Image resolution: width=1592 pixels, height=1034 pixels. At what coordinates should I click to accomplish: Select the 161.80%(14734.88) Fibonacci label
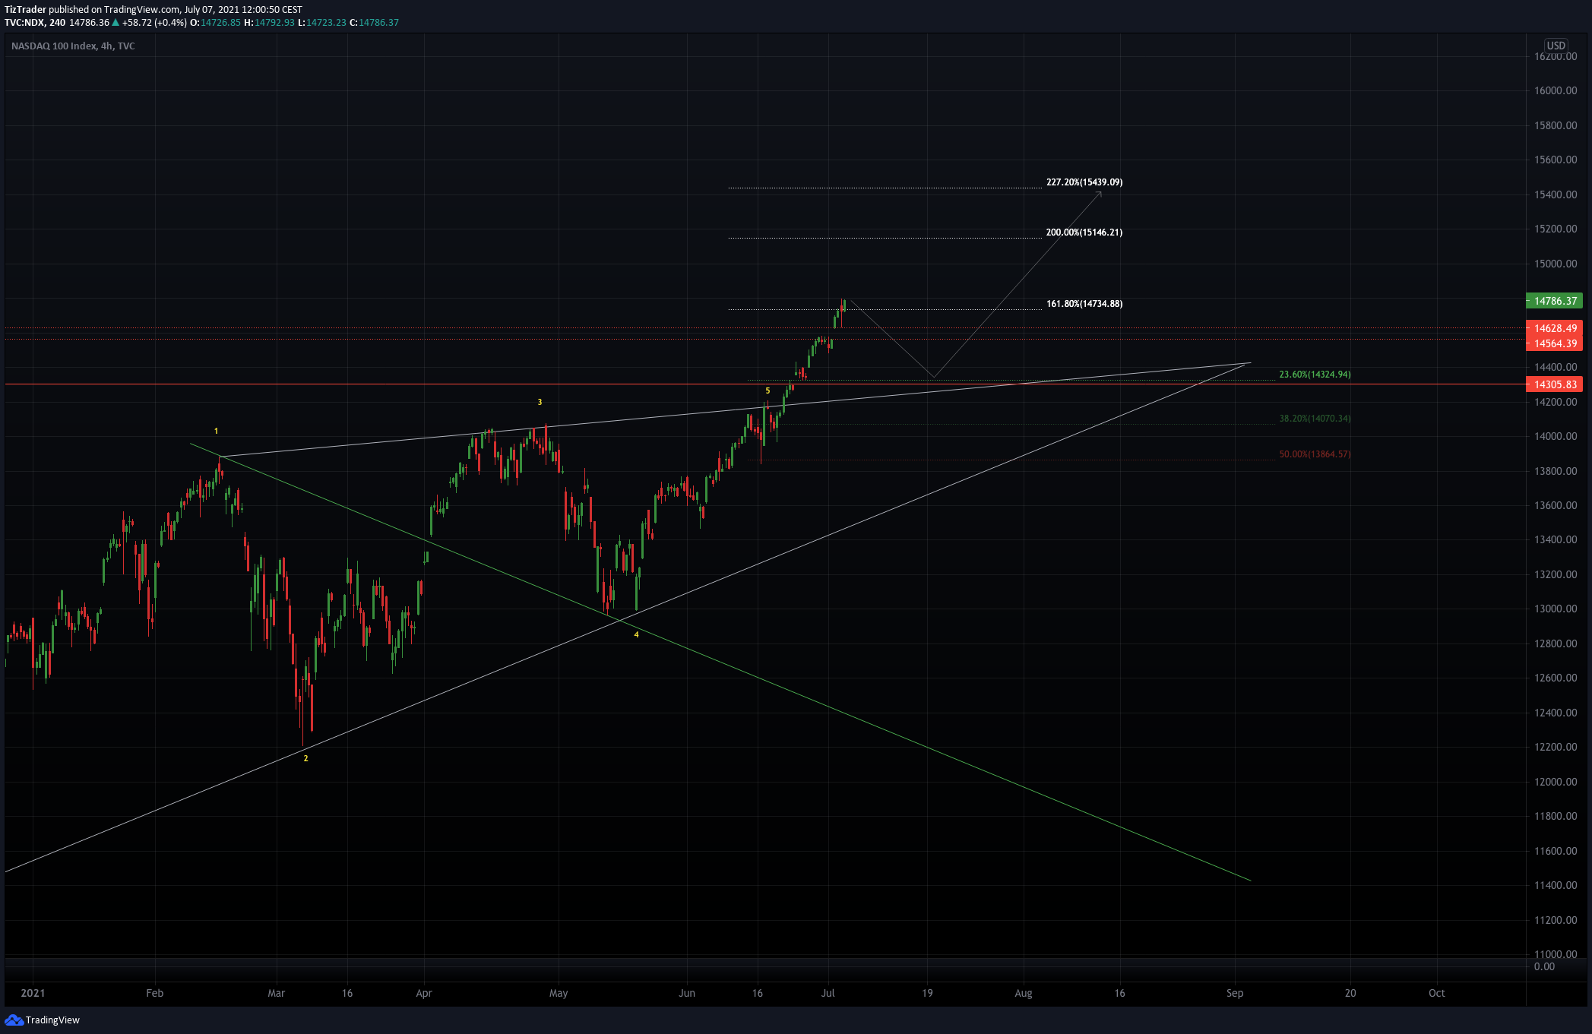(x=1084, y=304)
